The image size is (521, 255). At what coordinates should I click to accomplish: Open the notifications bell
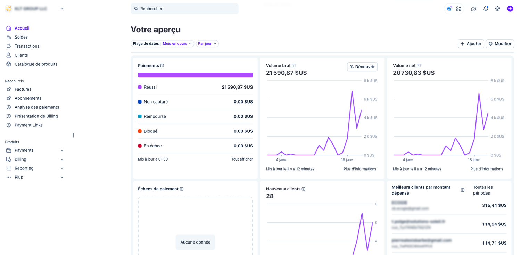coord(486,9)
